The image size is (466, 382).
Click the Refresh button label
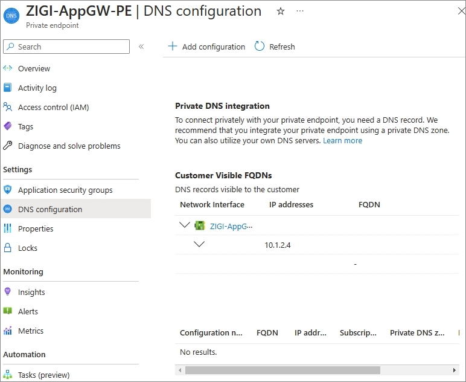coord(282,47)
